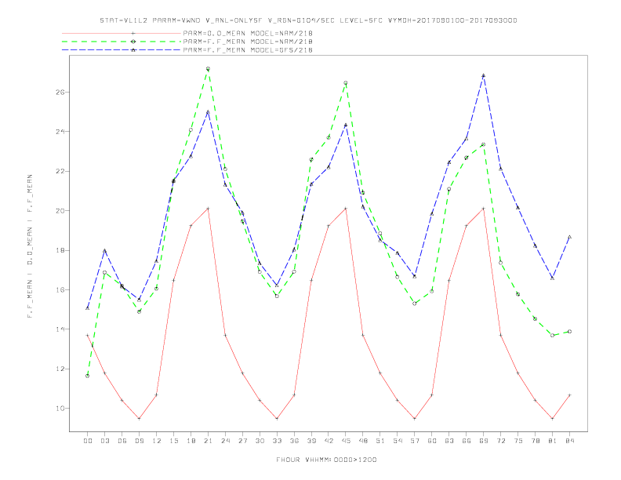Click the chart title starting STAT-VL1L2
The image size is (621, 480).
(x=308, y=20)
